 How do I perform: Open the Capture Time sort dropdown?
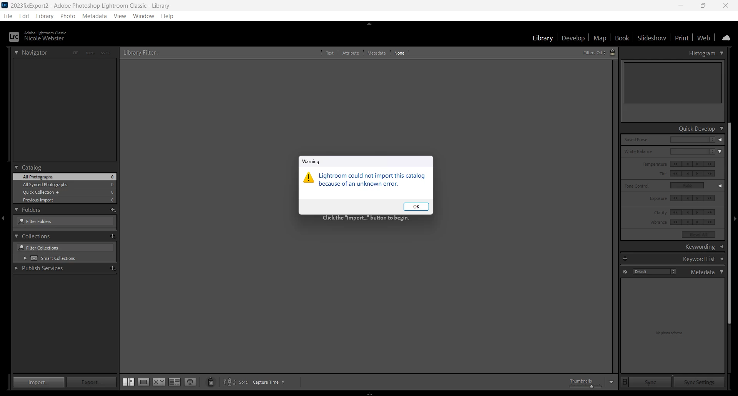click(268, 382)
